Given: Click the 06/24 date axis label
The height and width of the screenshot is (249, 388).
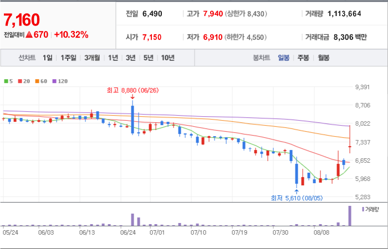Looking at the screenshot, I should [128, 233].
